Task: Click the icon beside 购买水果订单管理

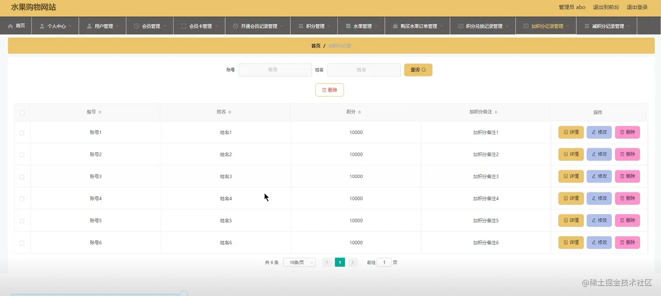Action: point(395,26)
